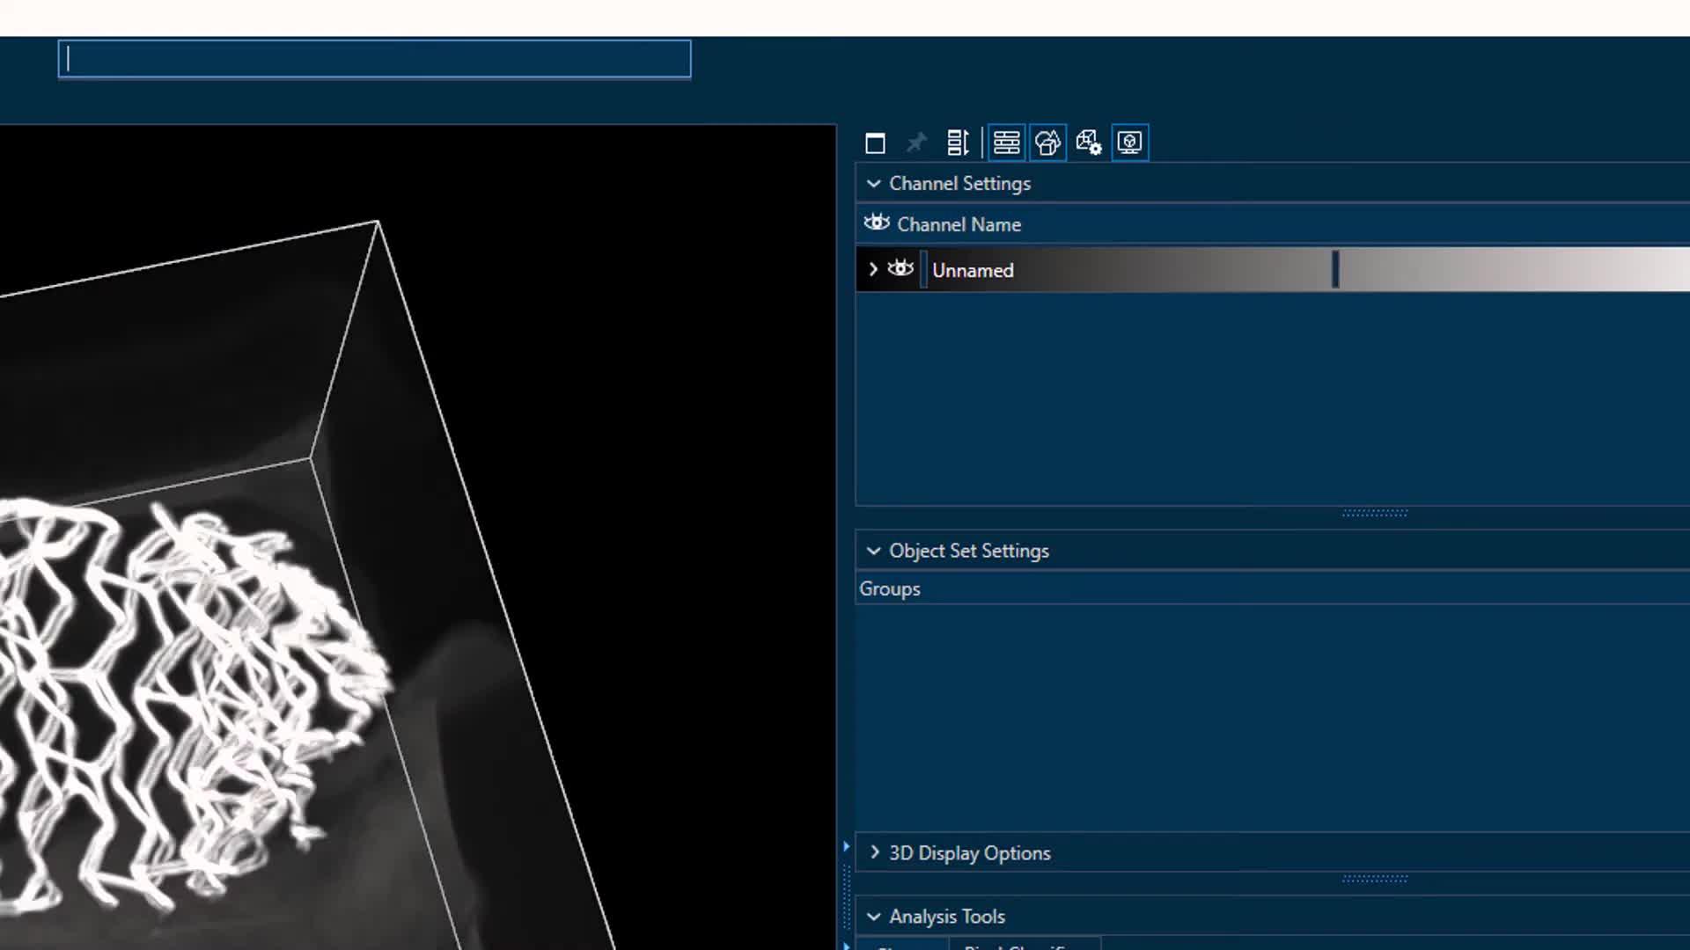Screen dimensions: 1690x950
Task: Collapse the Object Set Settings section
Action: (x=873, y=551)
